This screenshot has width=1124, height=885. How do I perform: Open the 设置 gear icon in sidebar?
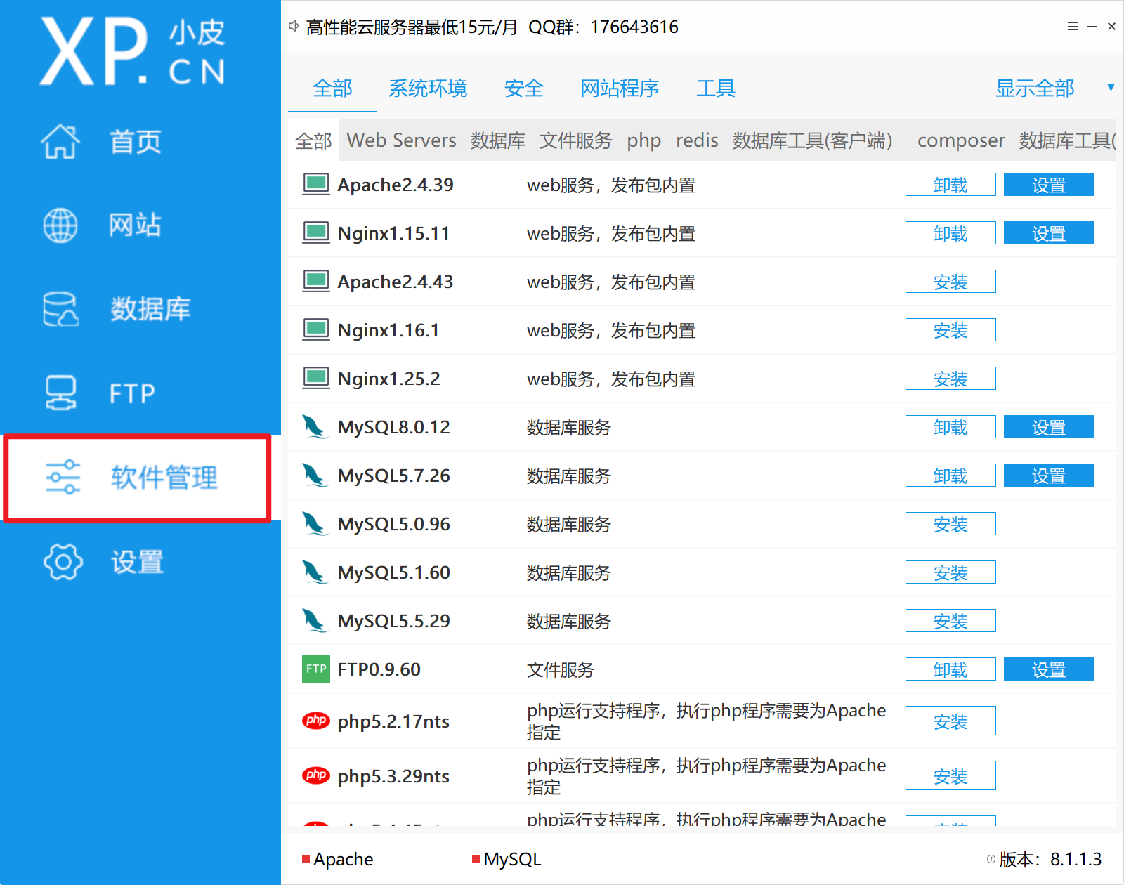pos(63,562)
